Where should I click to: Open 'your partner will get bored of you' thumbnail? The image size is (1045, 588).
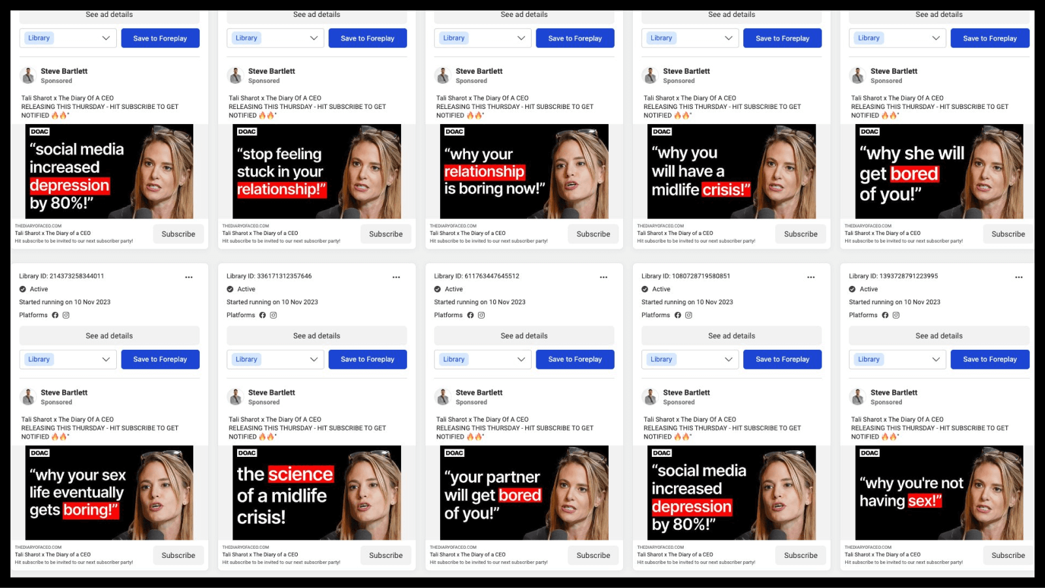click(x=524, y=493)
